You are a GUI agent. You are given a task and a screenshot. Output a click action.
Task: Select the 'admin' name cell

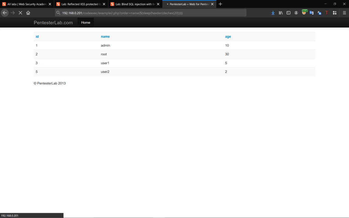coord(106,45)
